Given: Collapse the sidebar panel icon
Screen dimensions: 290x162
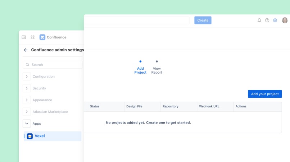Looking at the screenshot, I should (24, 37).
